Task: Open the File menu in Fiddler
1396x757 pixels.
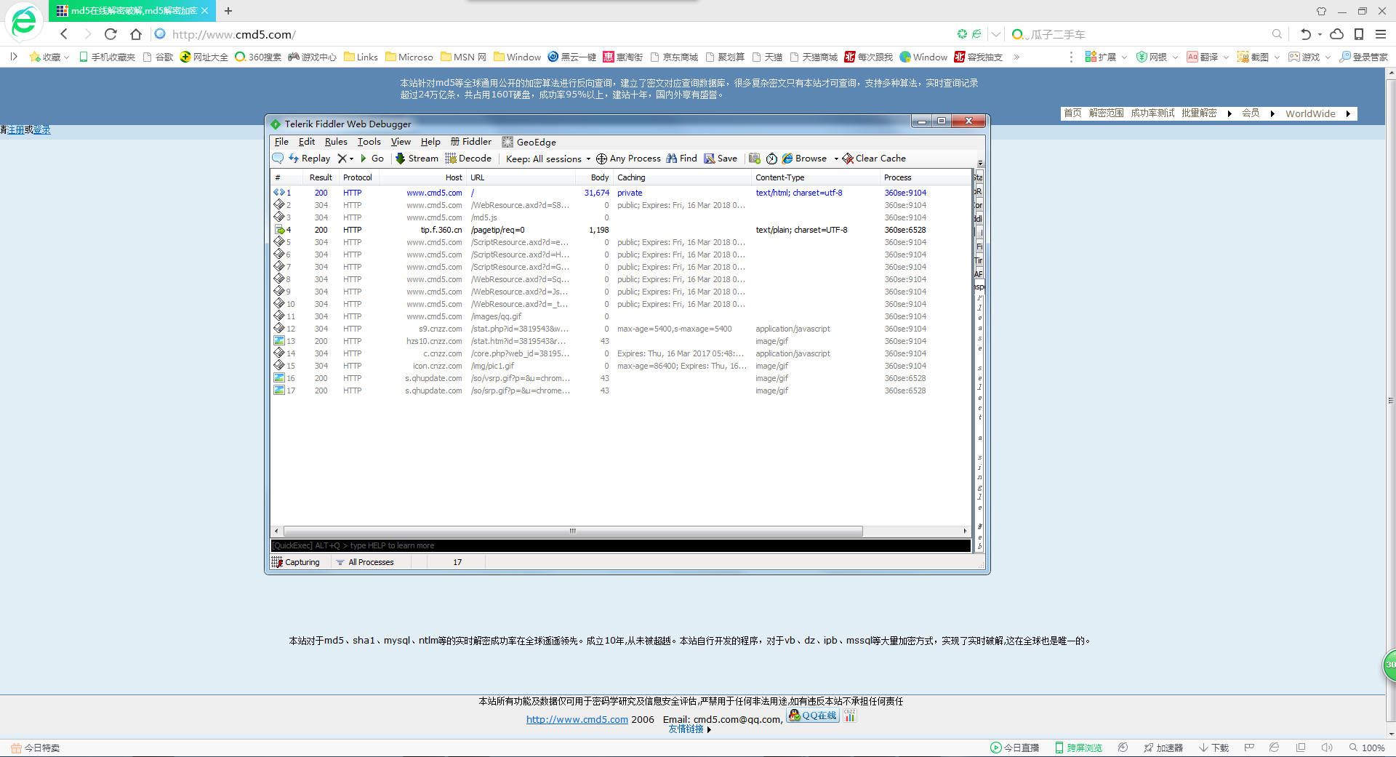Action: pyautogui.click(x=281, y=142)
